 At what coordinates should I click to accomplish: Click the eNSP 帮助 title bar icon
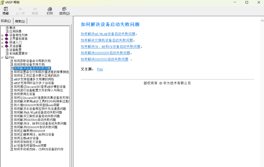(x=2, y=2)
